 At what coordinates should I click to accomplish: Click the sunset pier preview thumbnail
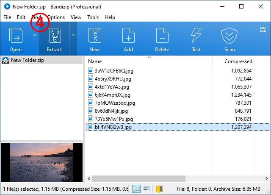tap(41, 162)
